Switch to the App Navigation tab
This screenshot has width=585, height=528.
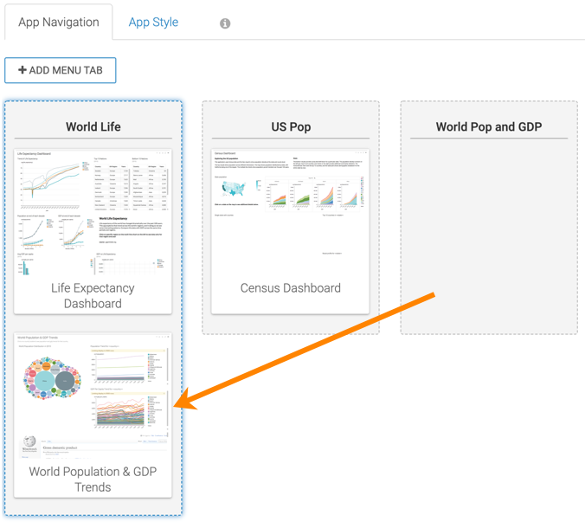(59, 23)
